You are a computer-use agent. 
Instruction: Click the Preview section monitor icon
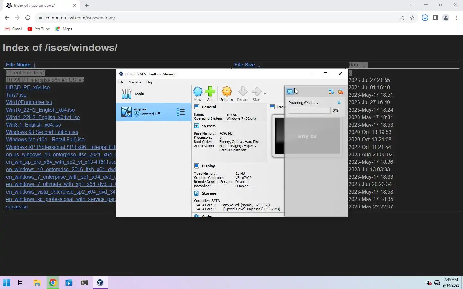[272, 107]
